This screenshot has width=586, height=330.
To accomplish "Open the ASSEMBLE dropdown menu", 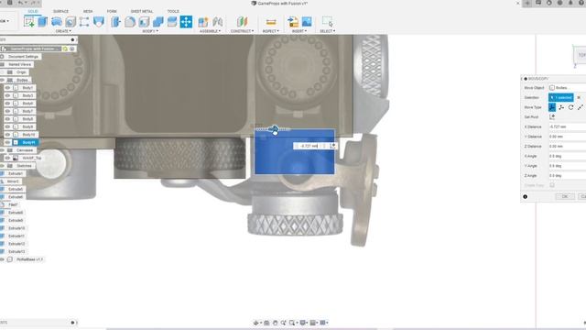I will click(x=210, y=31).
